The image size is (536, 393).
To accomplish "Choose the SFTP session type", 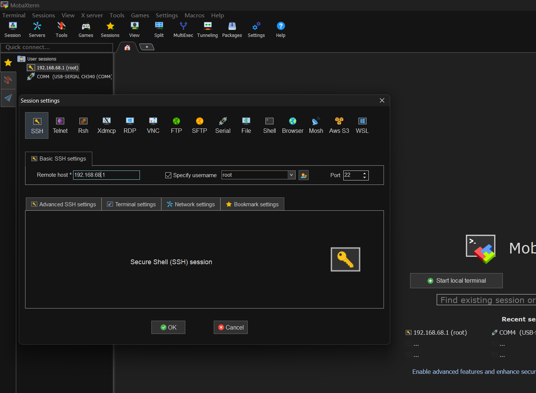I will 199,125.
